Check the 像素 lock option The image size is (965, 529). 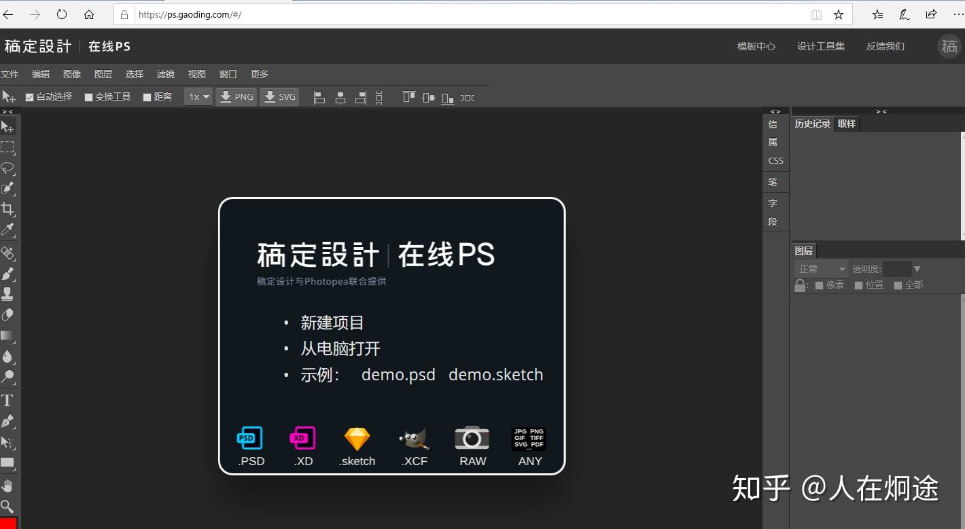819,285
